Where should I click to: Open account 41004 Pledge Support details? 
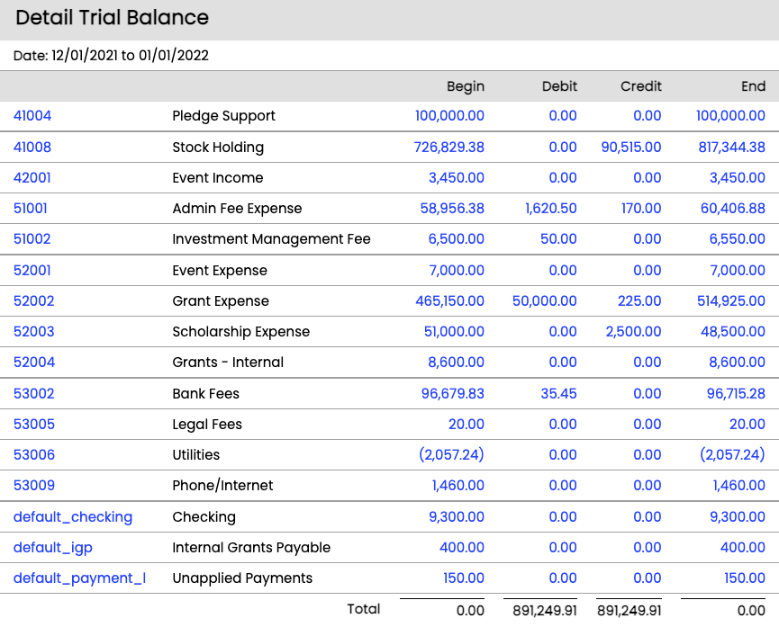(x=32, y=116)
